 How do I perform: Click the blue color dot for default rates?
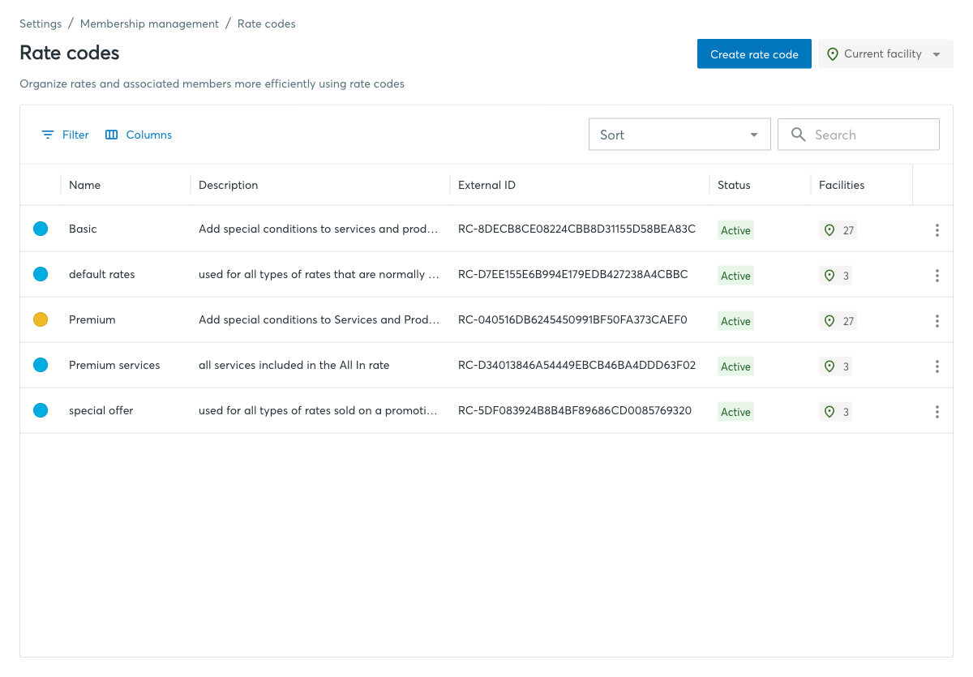(x=41, y=274)
